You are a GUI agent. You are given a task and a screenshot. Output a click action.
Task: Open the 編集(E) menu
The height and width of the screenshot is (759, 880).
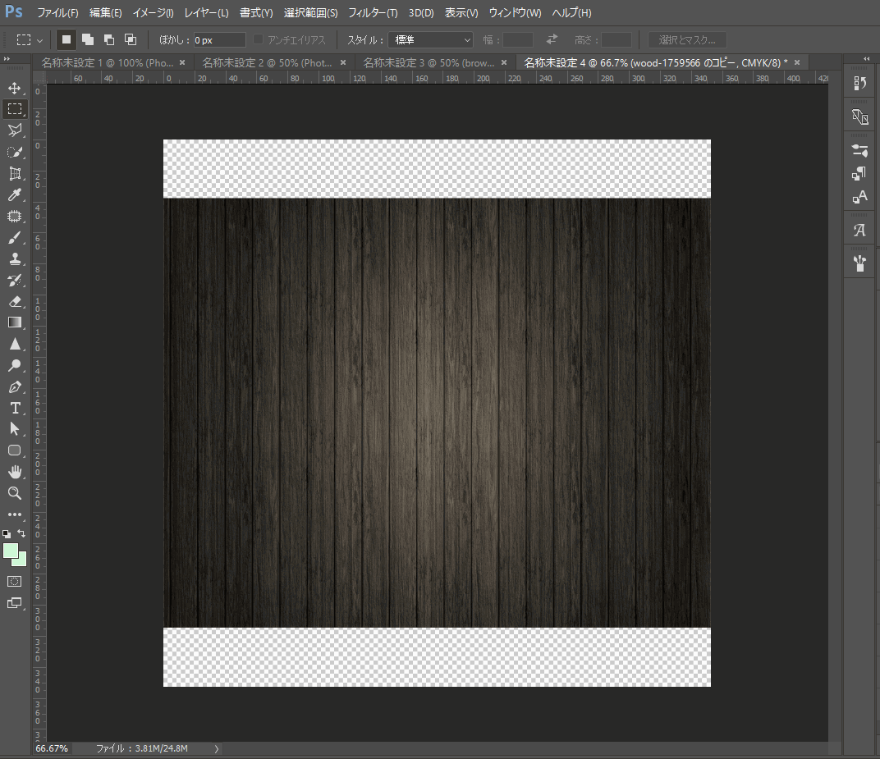point(106,13)
